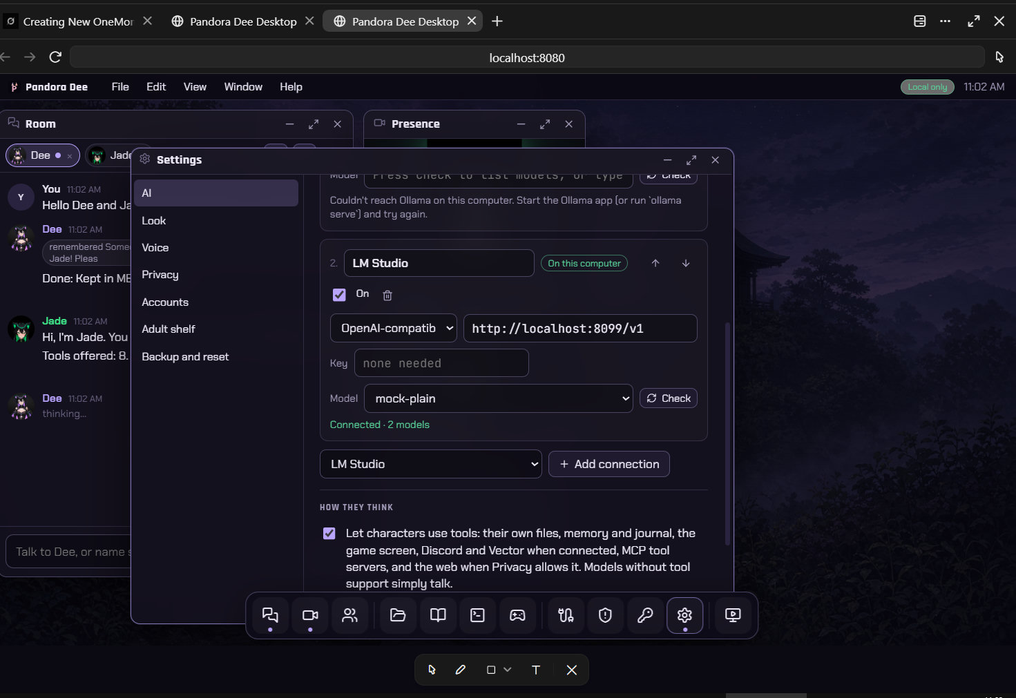Open the OpenAI-compatible type dropdown

(x=394, y=328)
